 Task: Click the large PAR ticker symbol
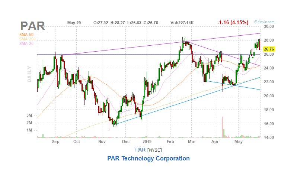click(33, 26)
